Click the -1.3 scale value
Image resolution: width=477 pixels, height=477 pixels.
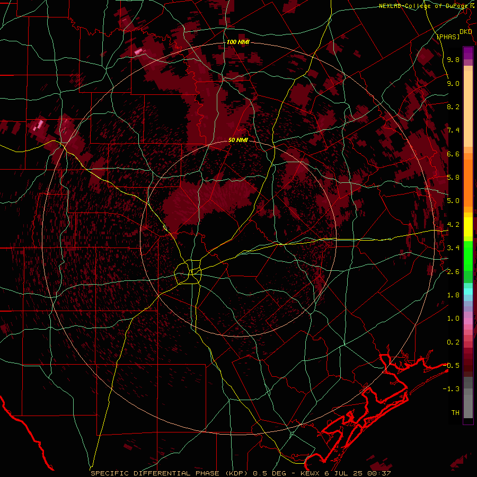pyautogui.click(x=451, y=389)
